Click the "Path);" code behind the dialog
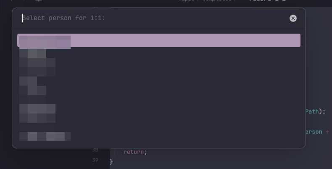332x169 pixels. tap(316, 111)
